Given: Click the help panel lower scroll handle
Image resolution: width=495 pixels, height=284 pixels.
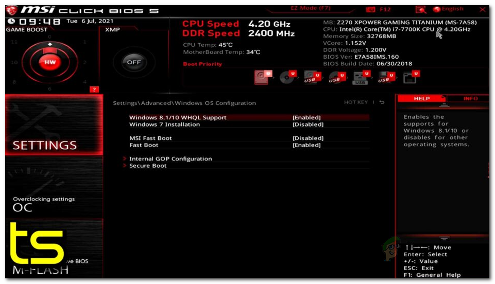Looking at the screenshot, I should coord(444,238).
